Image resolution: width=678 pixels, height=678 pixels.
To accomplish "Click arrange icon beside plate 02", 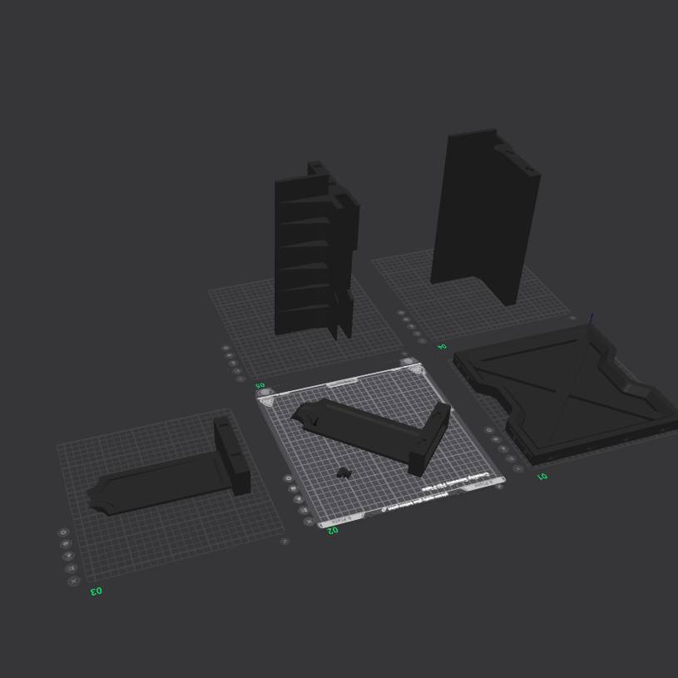I will (x=298, y=499).
